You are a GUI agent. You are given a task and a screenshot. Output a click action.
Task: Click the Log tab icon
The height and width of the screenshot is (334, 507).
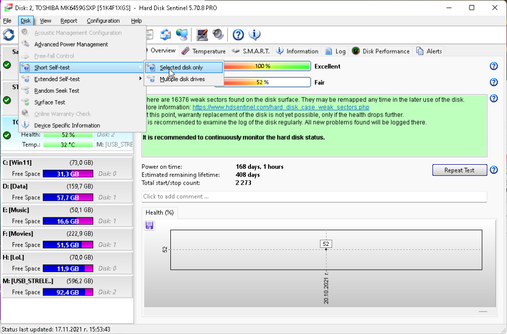pos(329,51)
